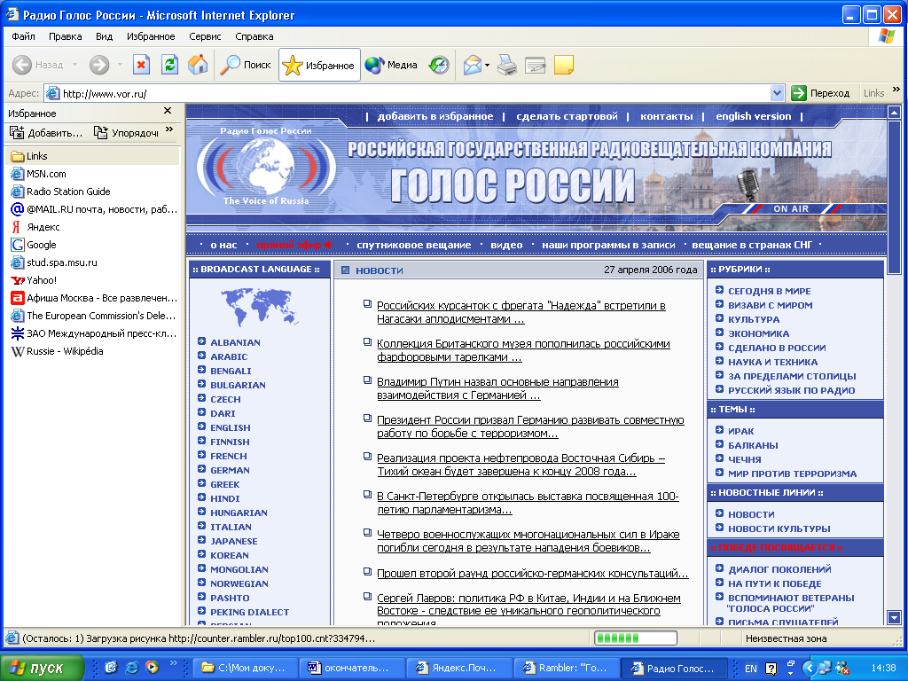Open the C:\Мои документы taskbar folder
Viewport: 908px width, 681px height.
(x=245, y=668)
